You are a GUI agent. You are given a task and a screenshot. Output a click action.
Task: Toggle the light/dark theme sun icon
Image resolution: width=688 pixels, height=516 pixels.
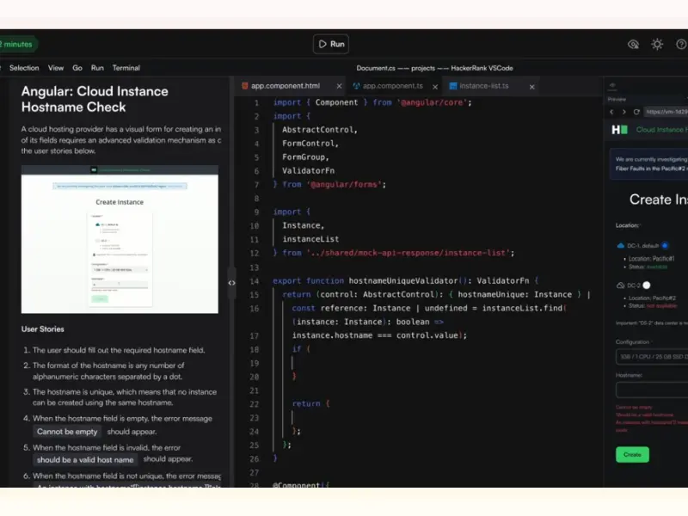coord(657,44)
